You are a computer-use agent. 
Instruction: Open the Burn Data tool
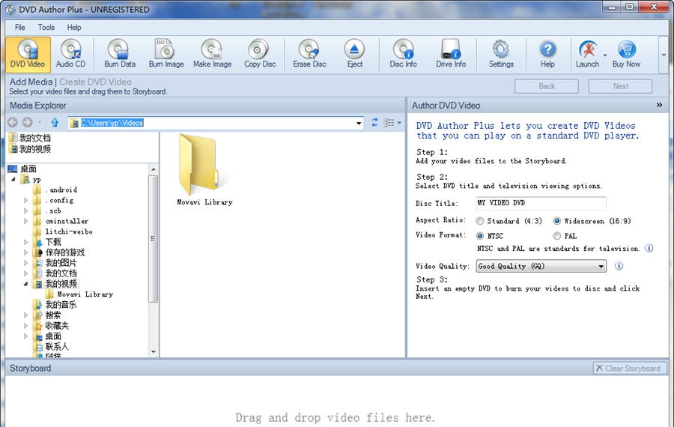[120, 53]
